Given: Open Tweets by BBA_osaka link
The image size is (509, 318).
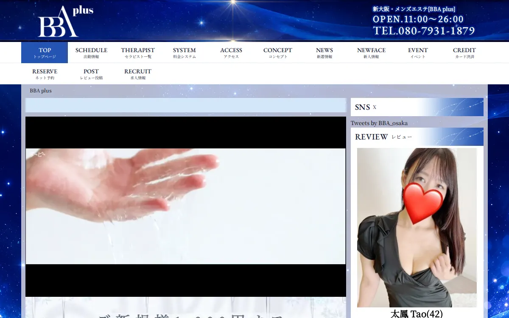Looking at the screenshot, I should 379,123.
